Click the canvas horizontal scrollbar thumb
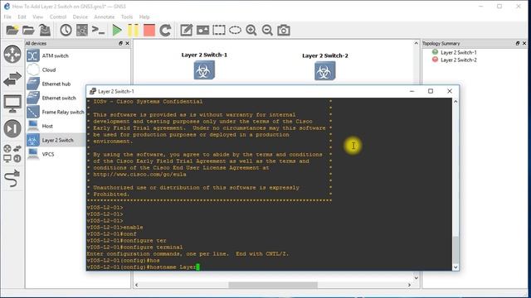 273,285
